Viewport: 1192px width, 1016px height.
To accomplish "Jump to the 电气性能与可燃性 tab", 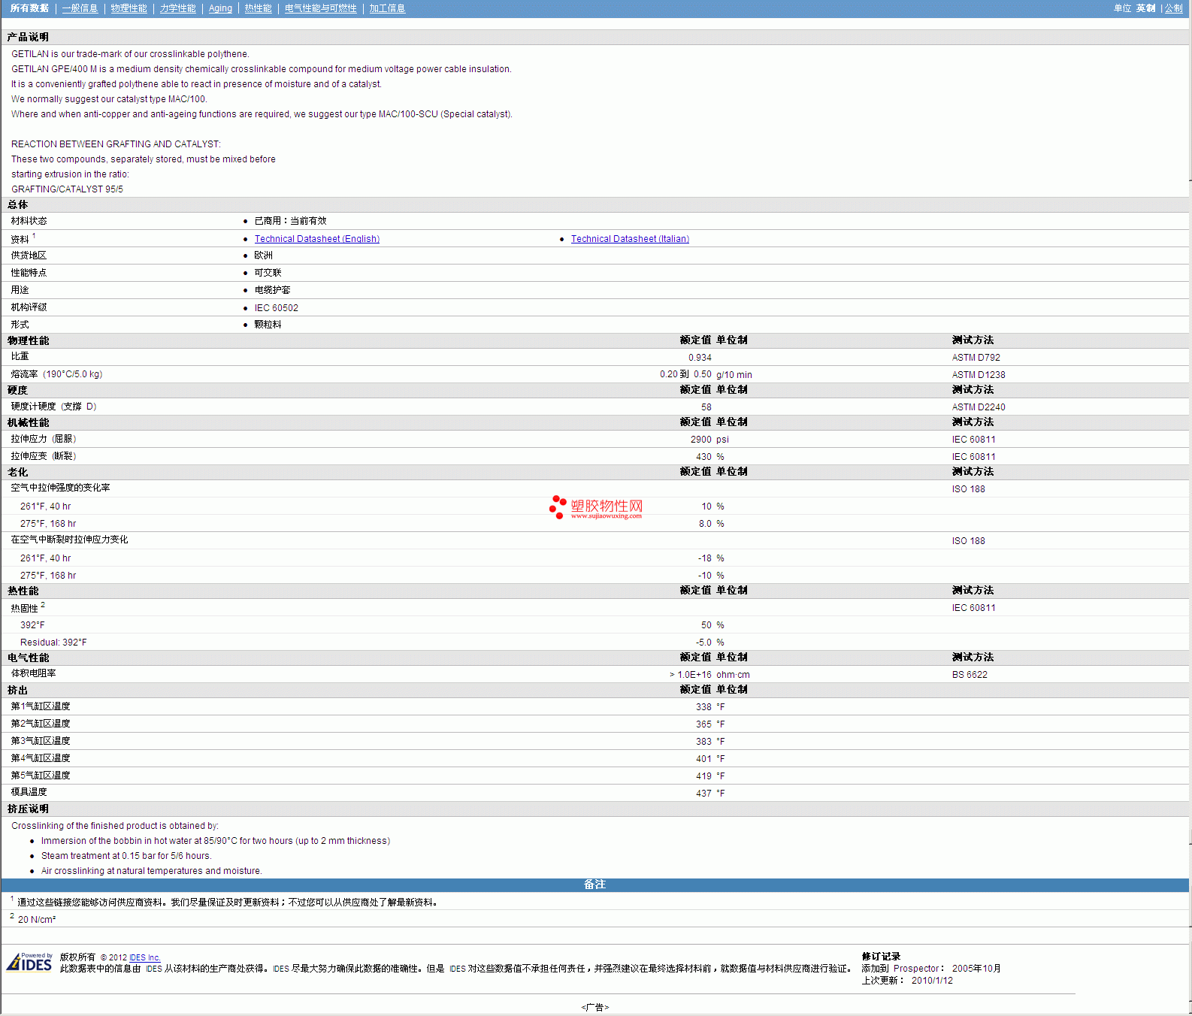I will (x=320, y=8).
